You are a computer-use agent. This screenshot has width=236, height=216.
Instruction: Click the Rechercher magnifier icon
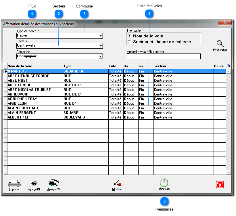coord(220,44)
